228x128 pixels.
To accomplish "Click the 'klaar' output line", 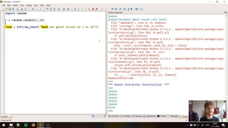I will [x=112, y=107].
